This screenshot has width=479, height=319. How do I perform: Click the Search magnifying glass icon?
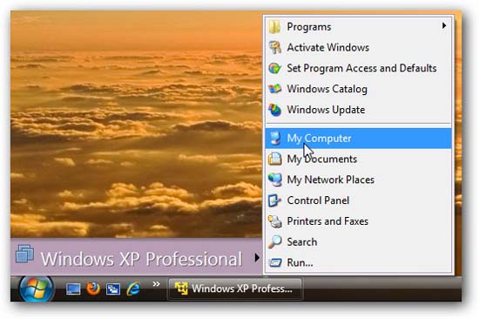point(275,242)
